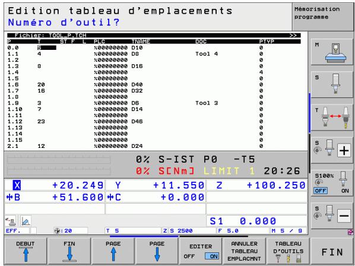Decrease spindle speed with the minus softkey
The width and height of the screenshot is (355, 266).
click(332, 216)
